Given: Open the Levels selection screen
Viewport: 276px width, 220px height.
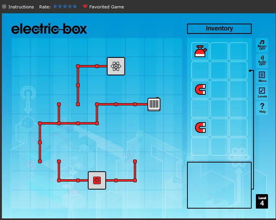Looking at the screenshot, I should [x=262, y=92].
